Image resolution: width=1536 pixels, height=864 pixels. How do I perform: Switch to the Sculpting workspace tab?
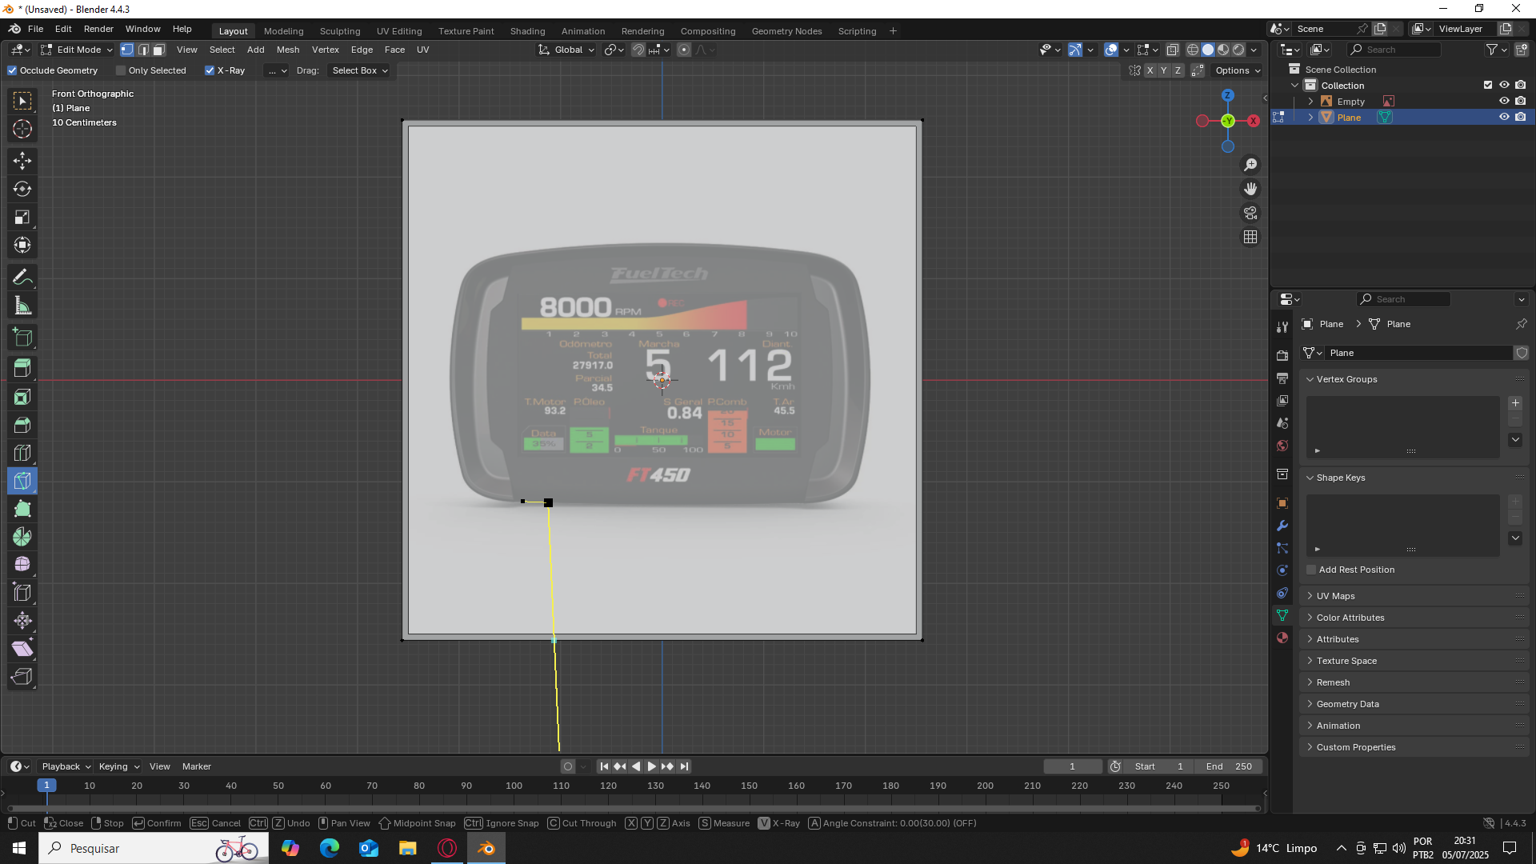339,31
